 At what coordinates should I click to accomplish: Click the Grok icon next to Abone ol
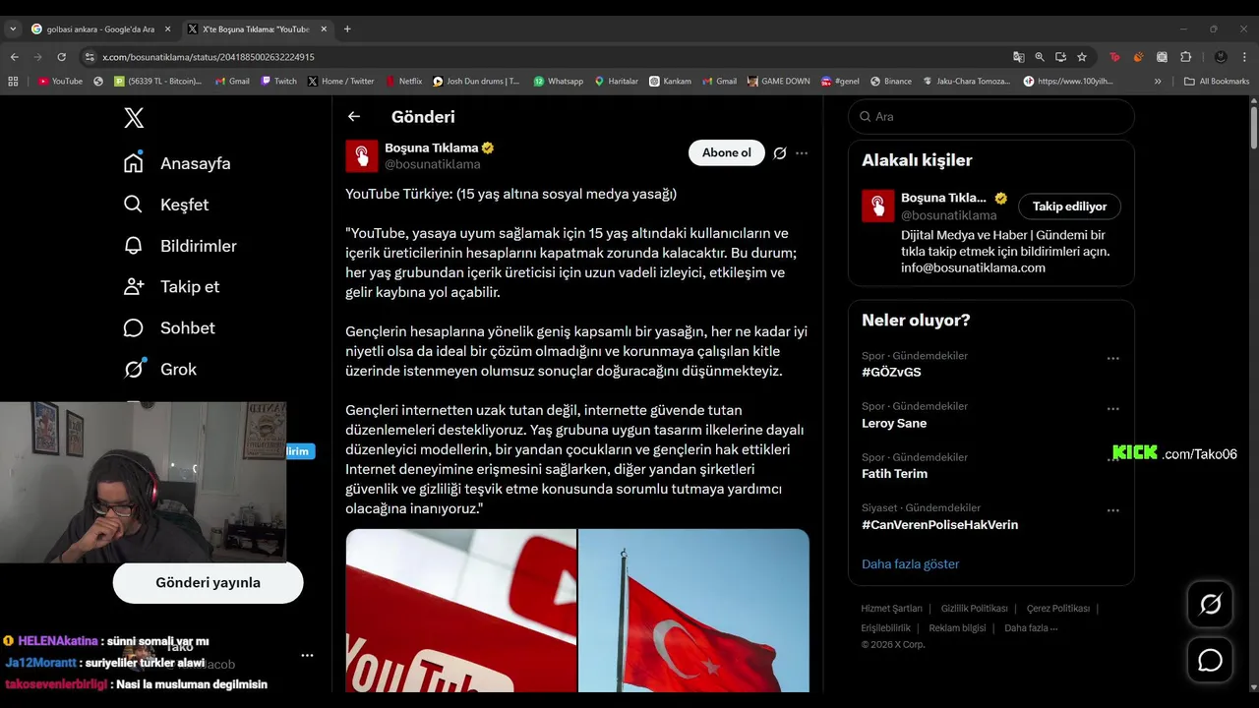780,153
